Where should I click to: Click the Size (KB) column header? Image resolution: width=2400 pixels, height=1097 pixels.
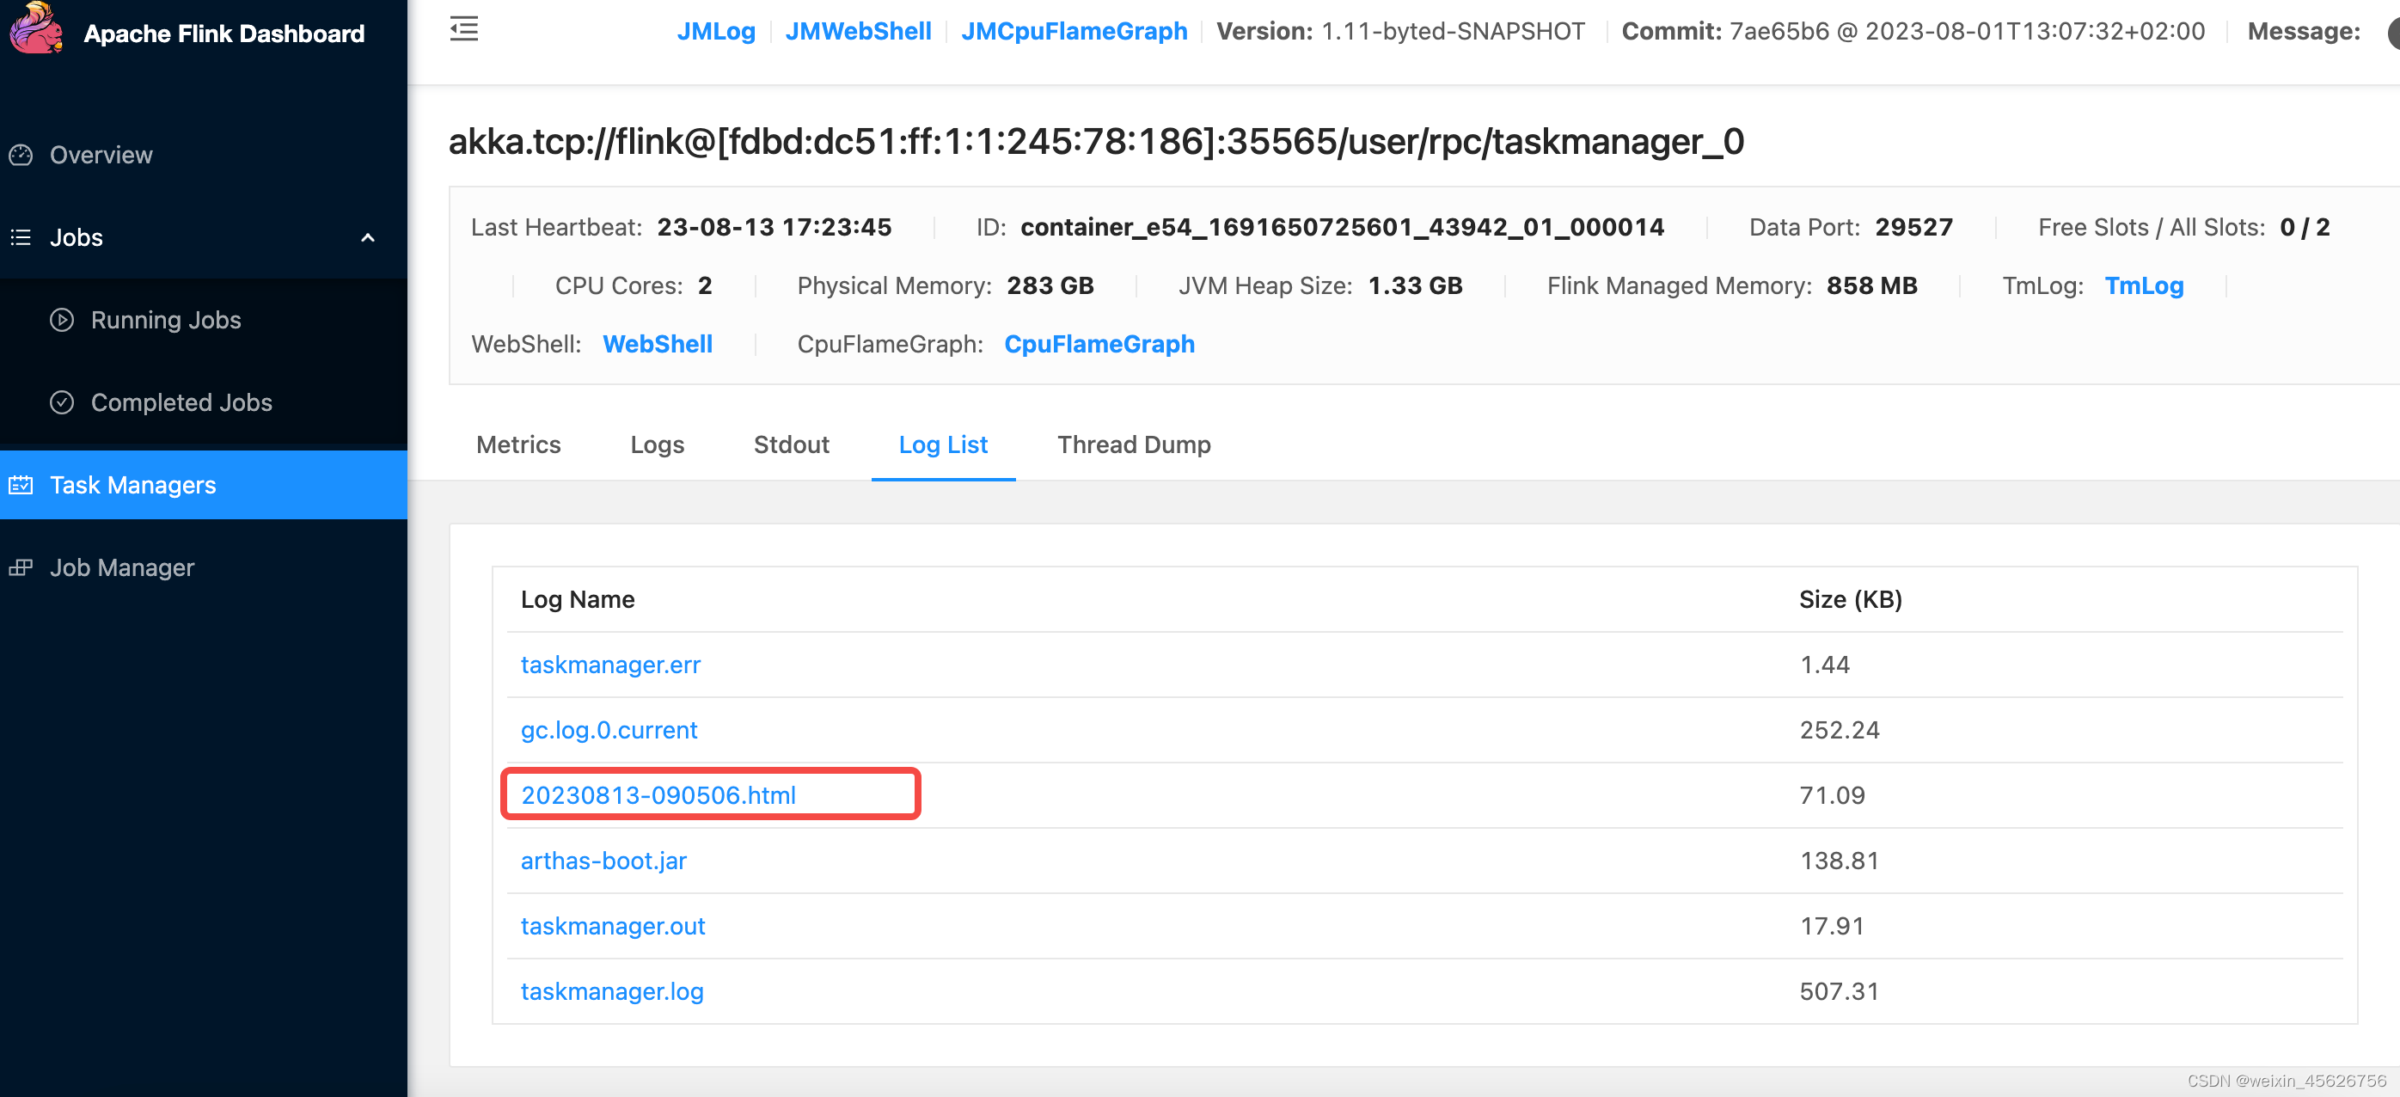pyautogui.click(x=1851, y=599)
